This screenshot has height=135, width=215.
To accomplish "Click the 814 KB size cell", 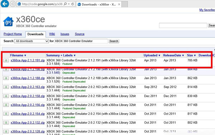I will tap(192, 87).
